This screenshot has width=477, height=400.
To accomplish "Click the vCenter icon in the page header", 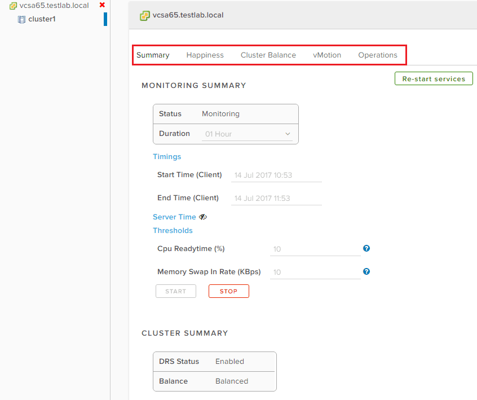I will click(x=145, y=15).
